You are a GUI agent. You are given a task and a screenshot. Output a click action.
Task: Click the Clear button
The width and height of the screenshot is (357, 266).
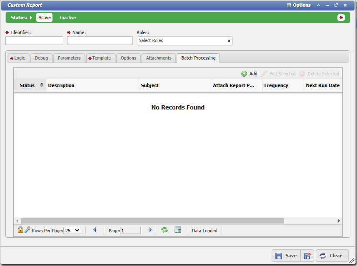click(332, 256)
